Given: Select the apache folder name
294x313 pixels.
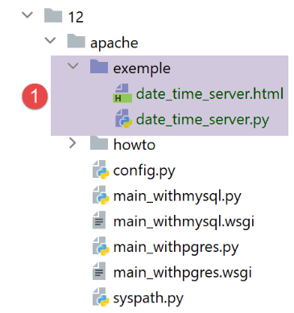Looking at the screenshot, I should (x=114, y=43).
